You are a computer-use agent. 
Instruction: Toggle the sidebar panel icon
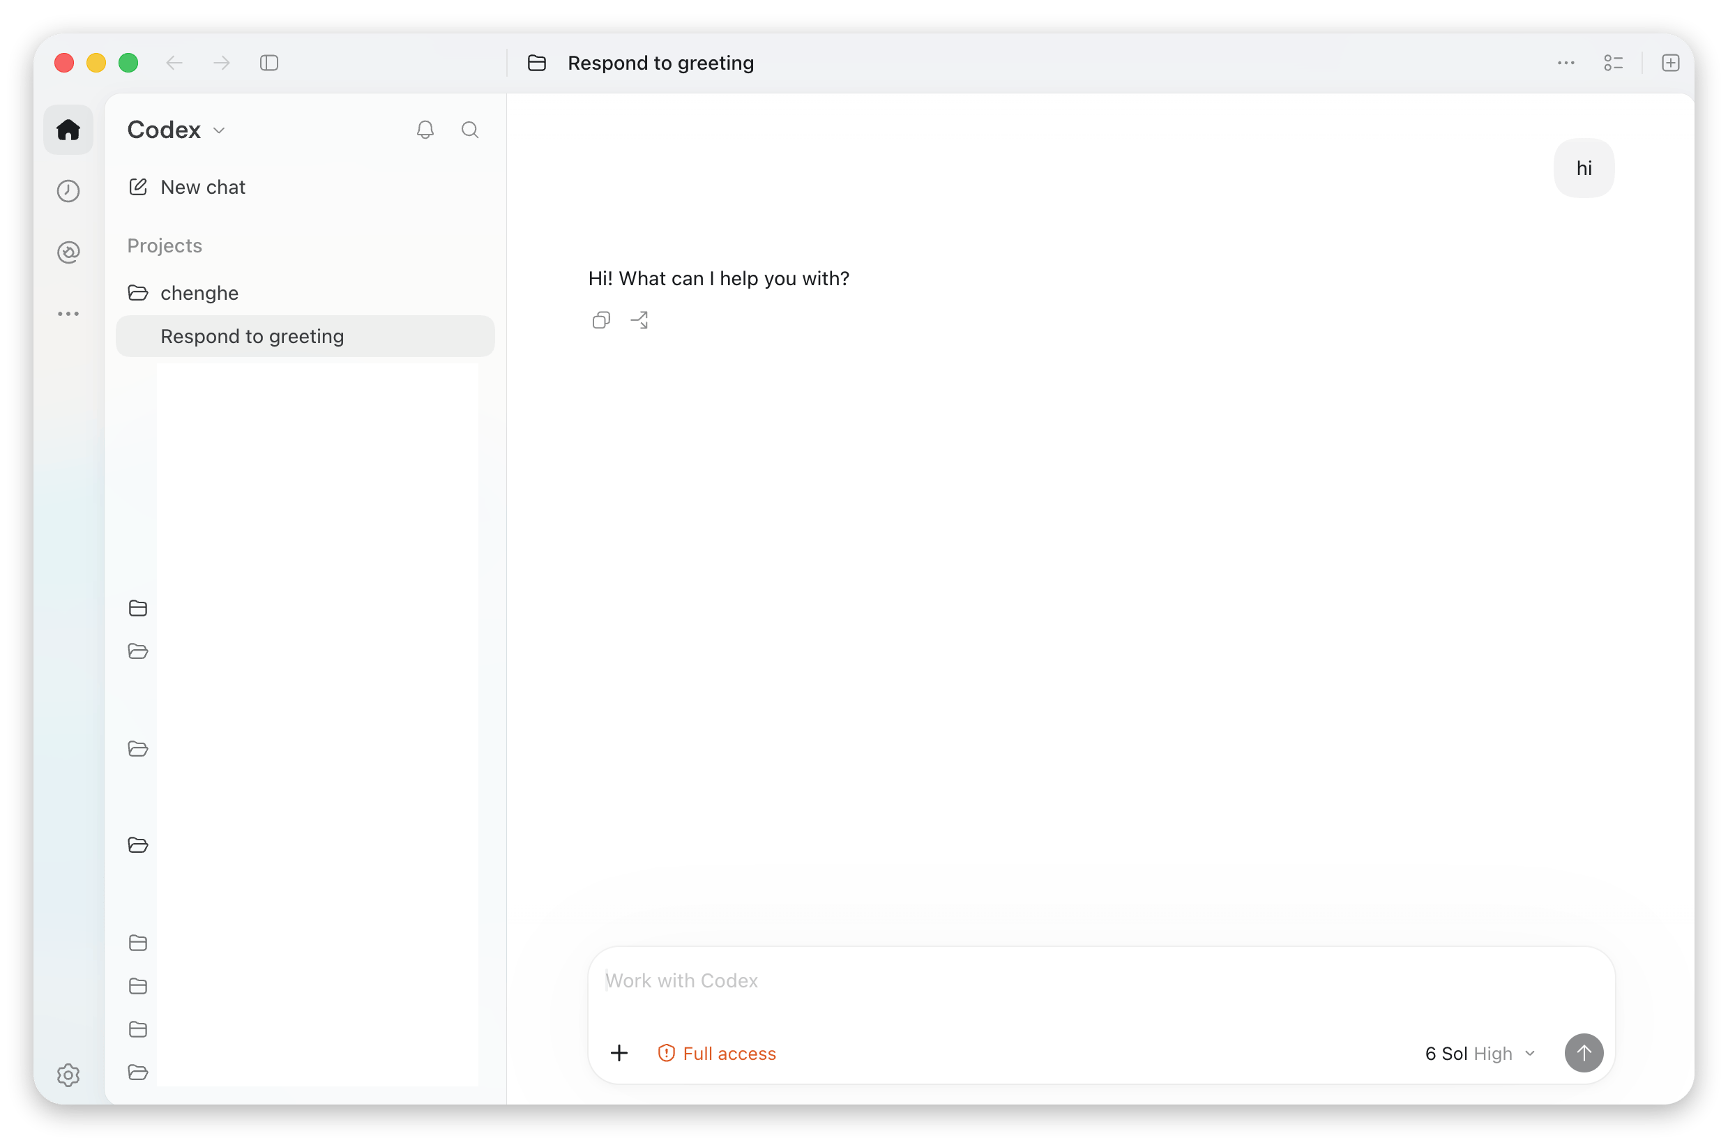click(269, 63)
